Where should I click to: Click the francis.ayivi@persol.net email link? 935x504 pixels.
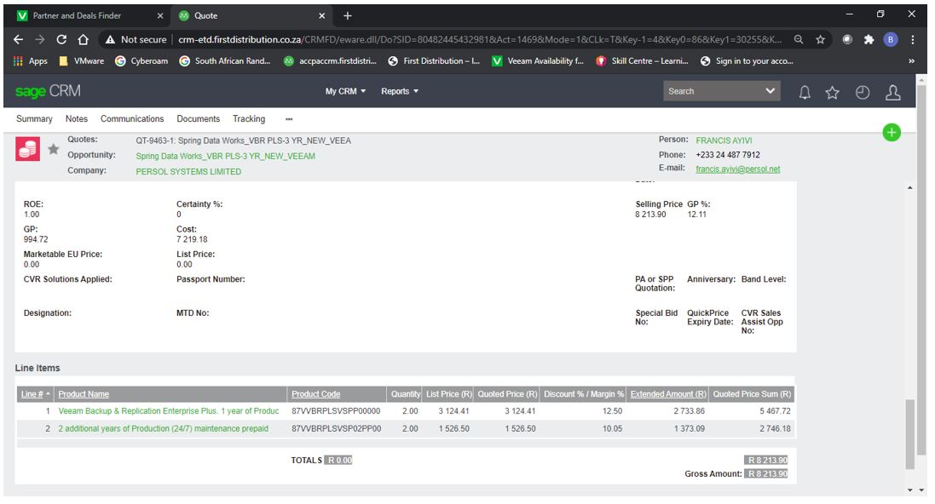pyautogui.click(x=737, y=169)
